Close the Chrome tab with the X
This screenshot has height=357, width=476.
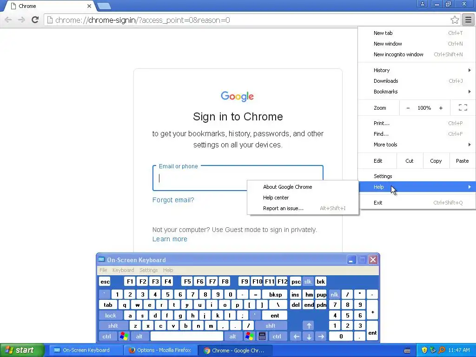(89, 6)
